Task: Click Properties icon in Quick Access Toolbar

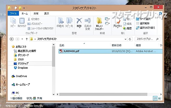Action: tap(16, 8)
